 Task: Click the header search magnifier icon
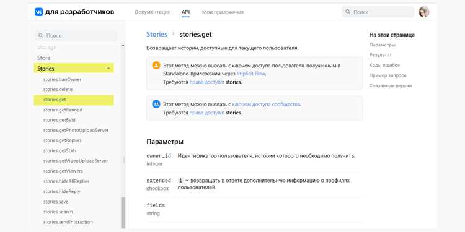(348, 12)
